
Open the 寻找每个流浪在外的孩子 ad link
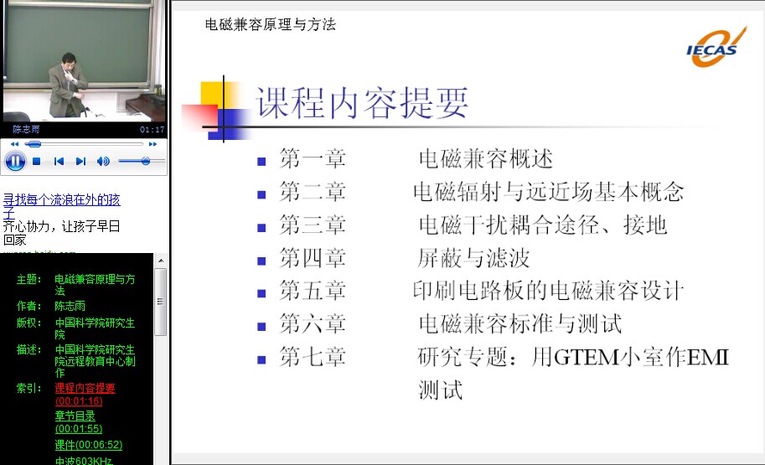tap(61, 205)
